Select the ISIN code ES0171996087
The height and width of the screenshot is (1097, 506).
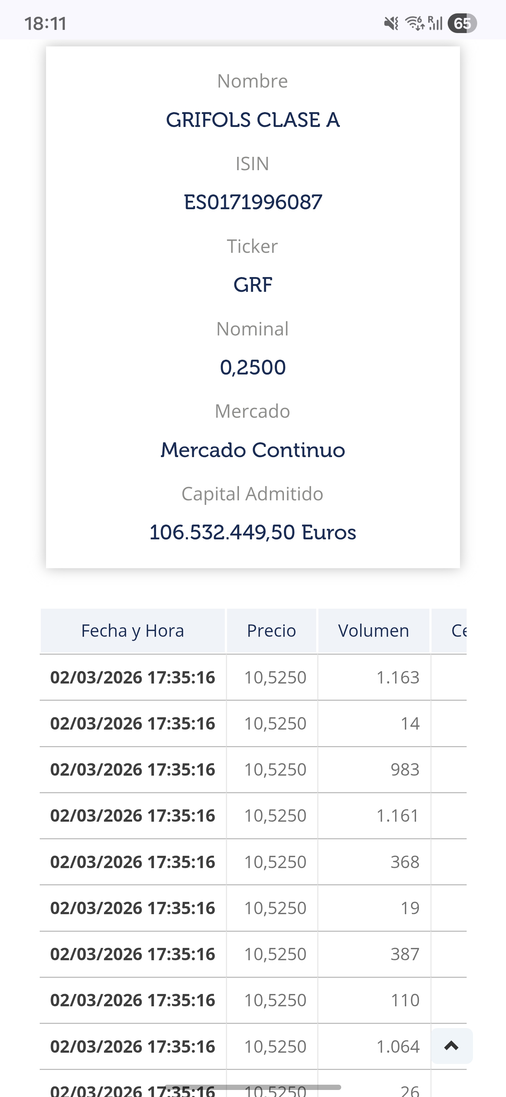tap(253, 202)
